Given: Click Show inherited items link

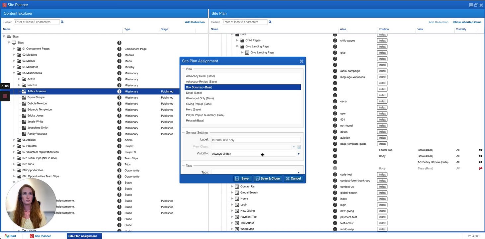Looking at the screenshot, I should (x=467, y=22).
